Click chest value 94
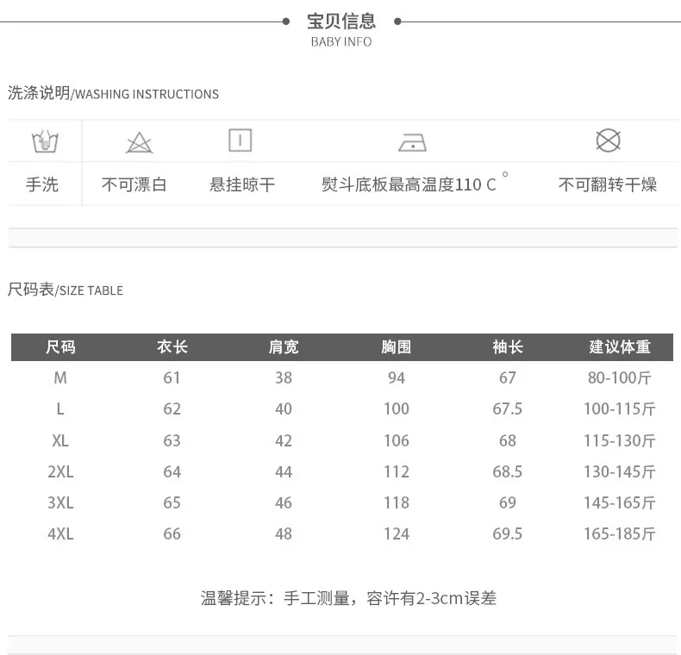 coord(397,377)
